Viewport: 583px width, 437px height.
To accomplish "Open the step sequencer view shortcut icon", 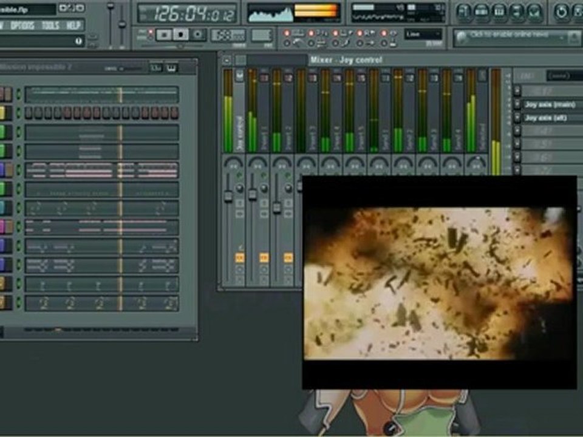I will (x=482, y=12).
